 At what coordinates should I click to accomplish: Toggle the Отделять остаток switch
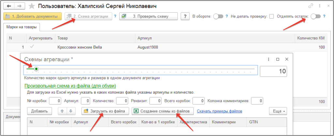tap(316, 16)
